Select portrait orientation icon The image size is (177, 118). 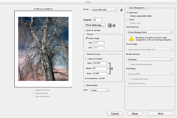[109, 25]
